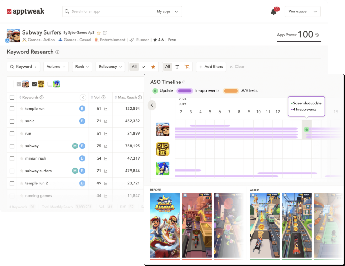Open the first BEFORE screenshot thumbnail

165,225
